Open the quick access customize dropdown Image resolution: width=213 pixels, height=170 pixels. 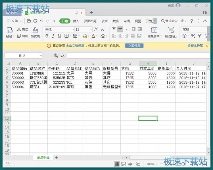pyautogui.click(x=54, y=21)
